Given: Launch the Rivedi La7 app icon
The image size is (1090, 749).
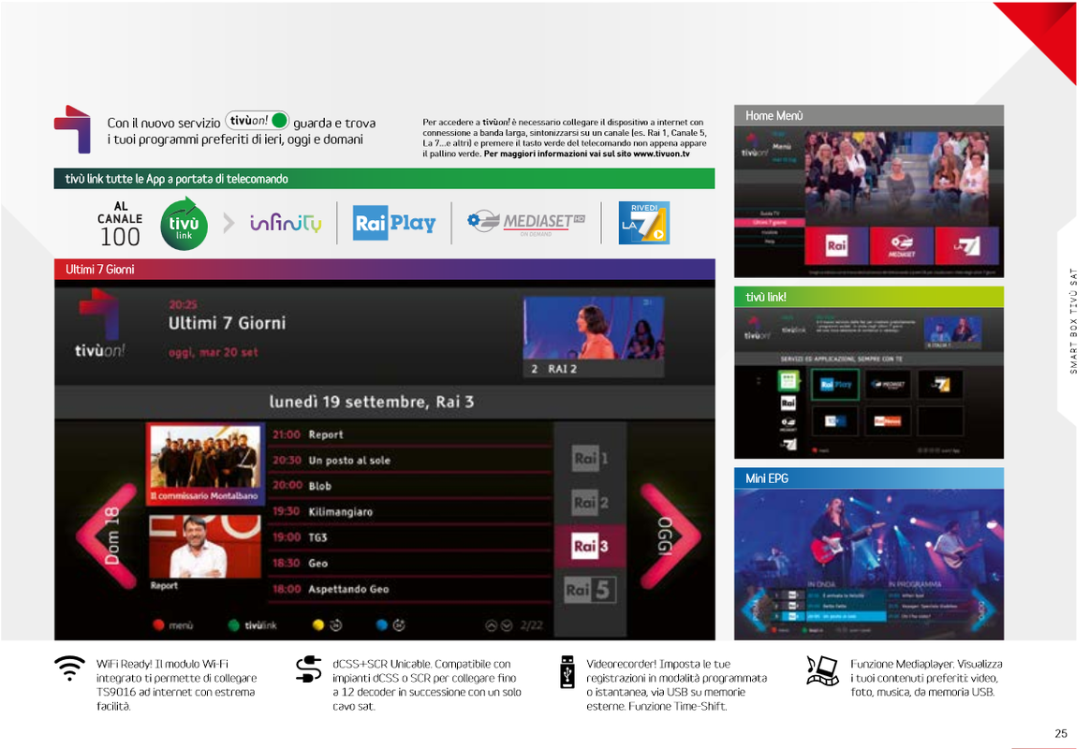Looking at the screenshot, I should pyautogui.click(x=644, y=223).
